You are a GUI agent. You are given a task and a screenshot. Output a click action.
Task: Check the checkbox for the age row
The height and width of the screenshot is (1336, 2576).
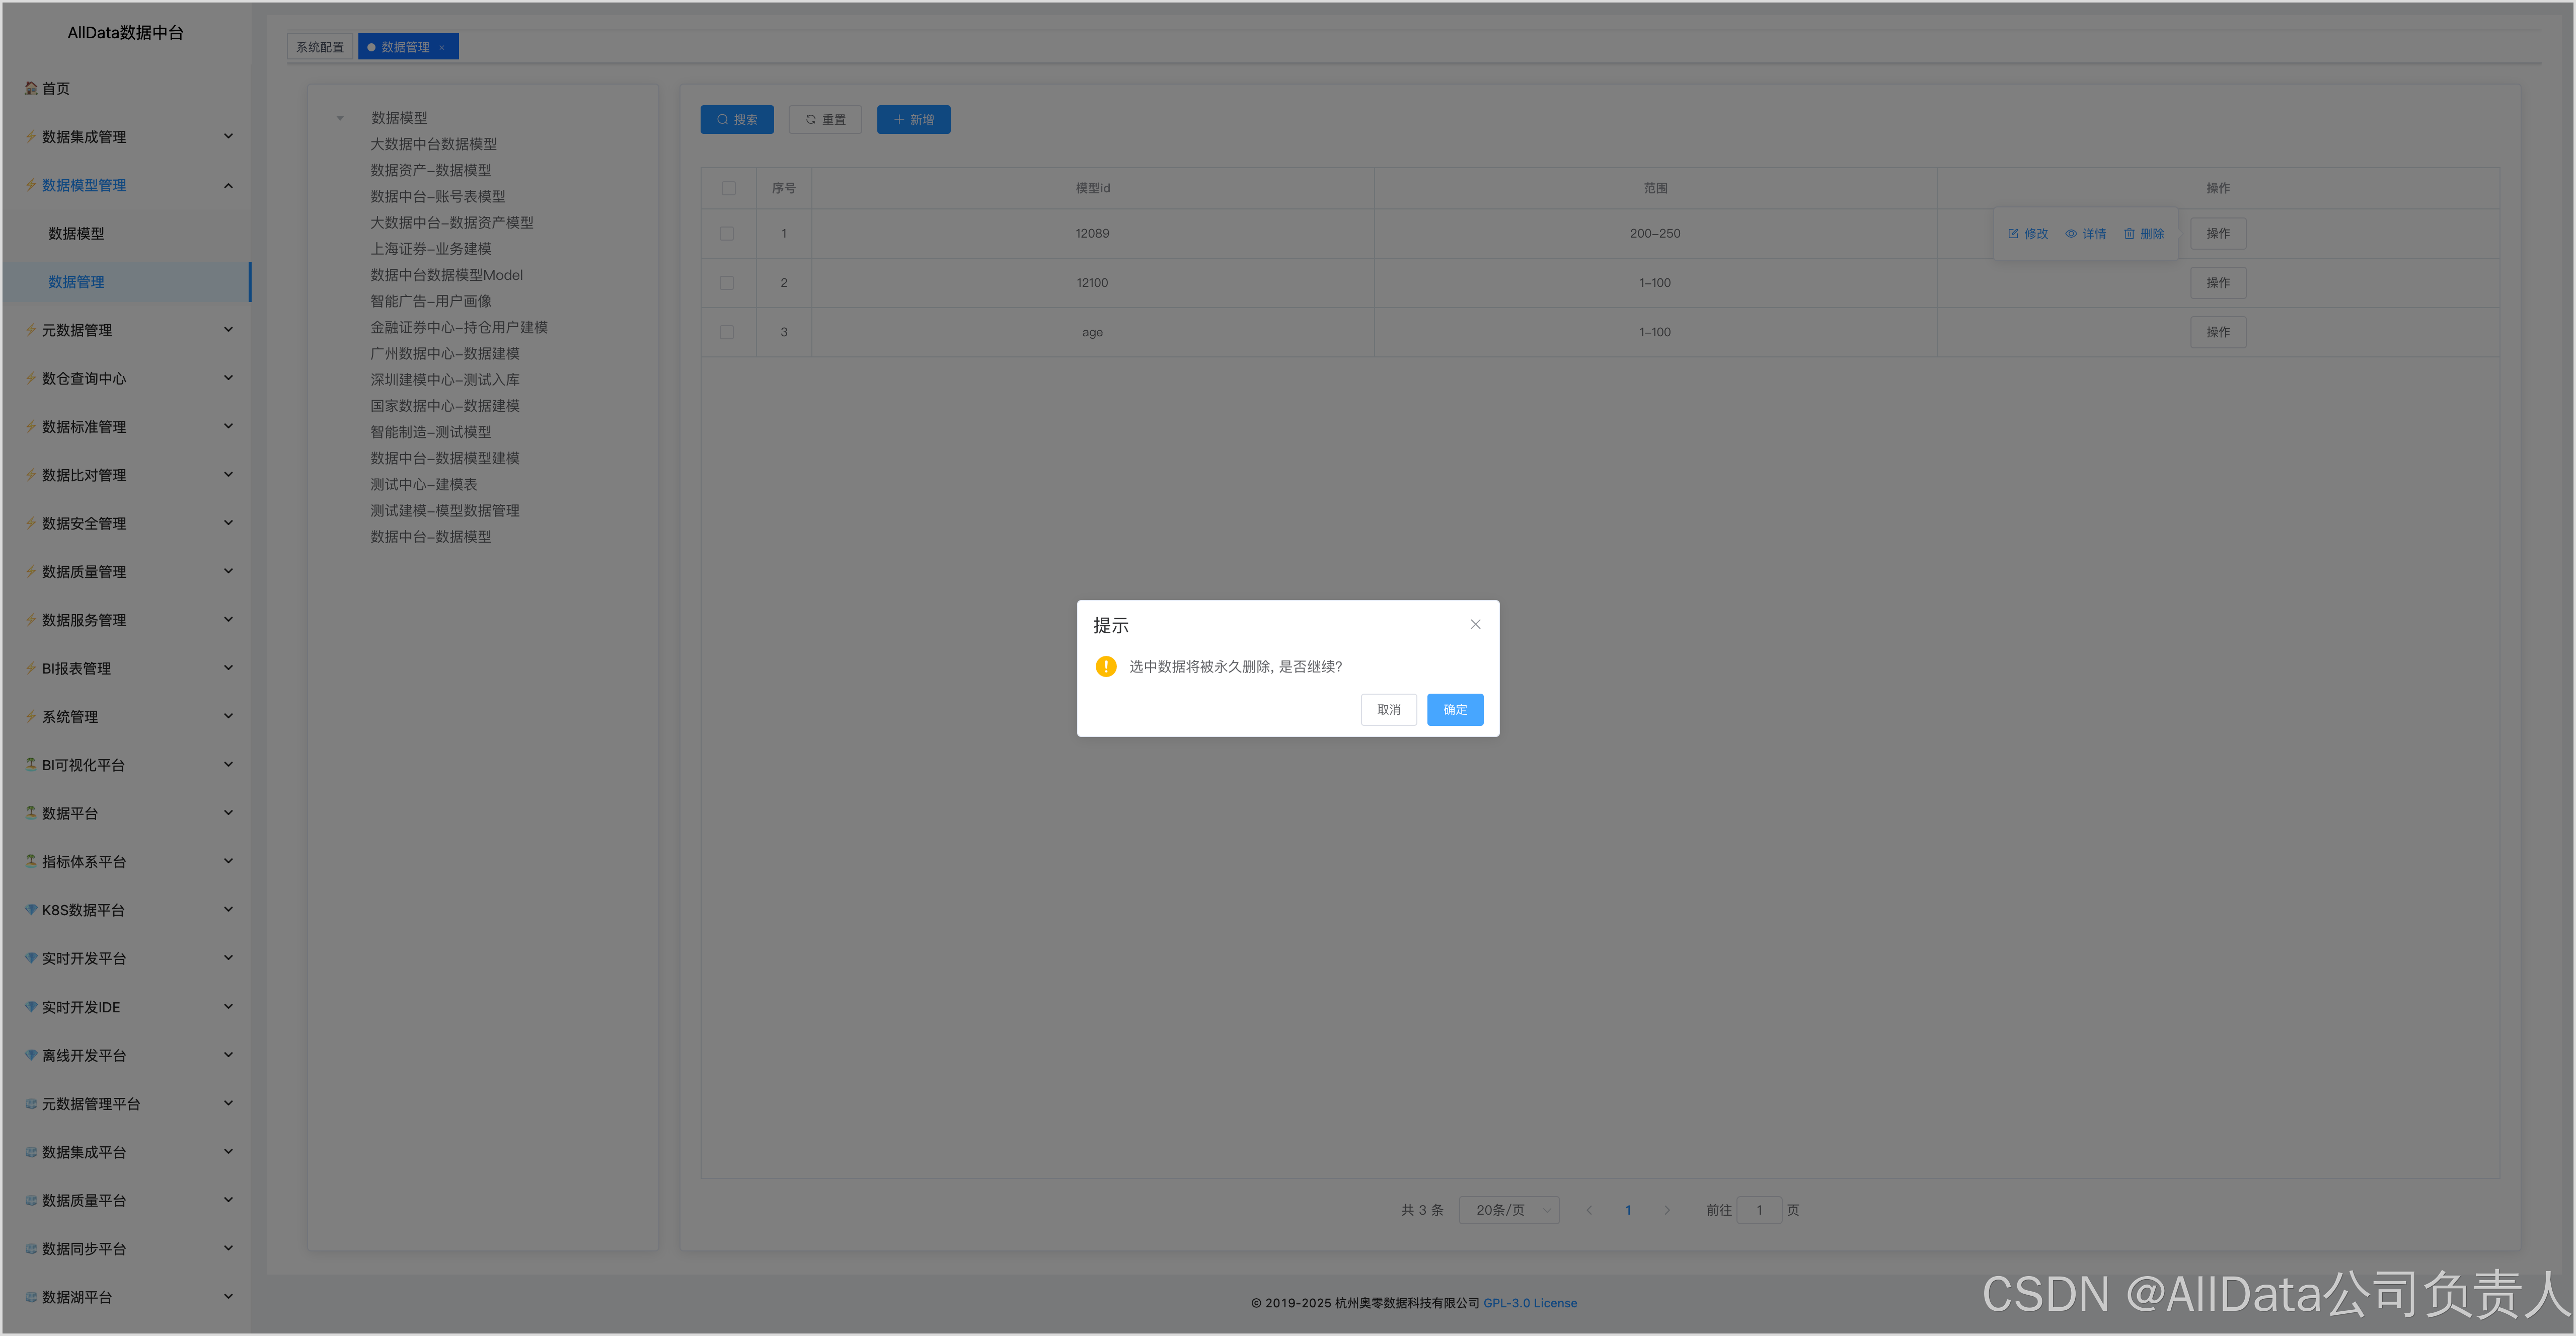pyautogui.click(x=727, y=332)
